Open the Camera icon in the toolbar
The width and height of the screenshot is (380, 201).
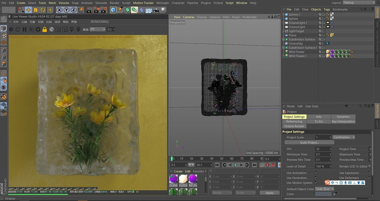pos(156,10)
